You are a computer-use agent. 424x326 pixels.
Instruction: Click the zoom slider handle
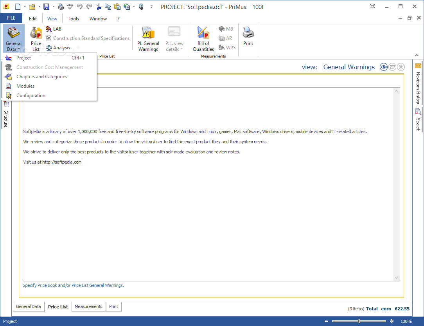coord(359,321)
